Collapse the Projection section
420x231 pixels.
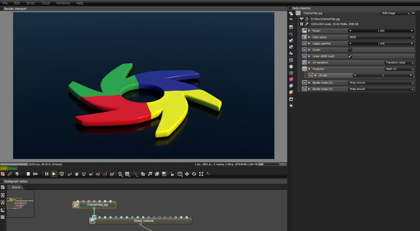click(309, 69)
